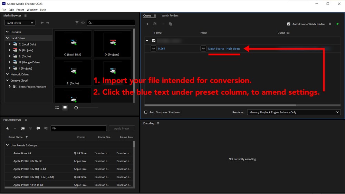
Task: Click the filter funnel icon in Media Browser
Action: (77, 23)
